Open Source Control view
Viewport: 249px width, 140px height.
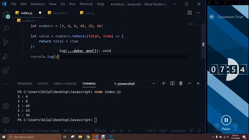(6, 42)
